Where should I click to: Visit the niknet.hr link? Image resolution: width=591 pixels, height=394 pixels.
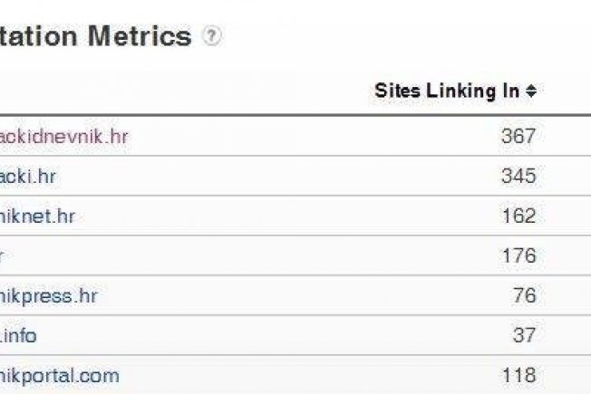[x=37, y=216]
